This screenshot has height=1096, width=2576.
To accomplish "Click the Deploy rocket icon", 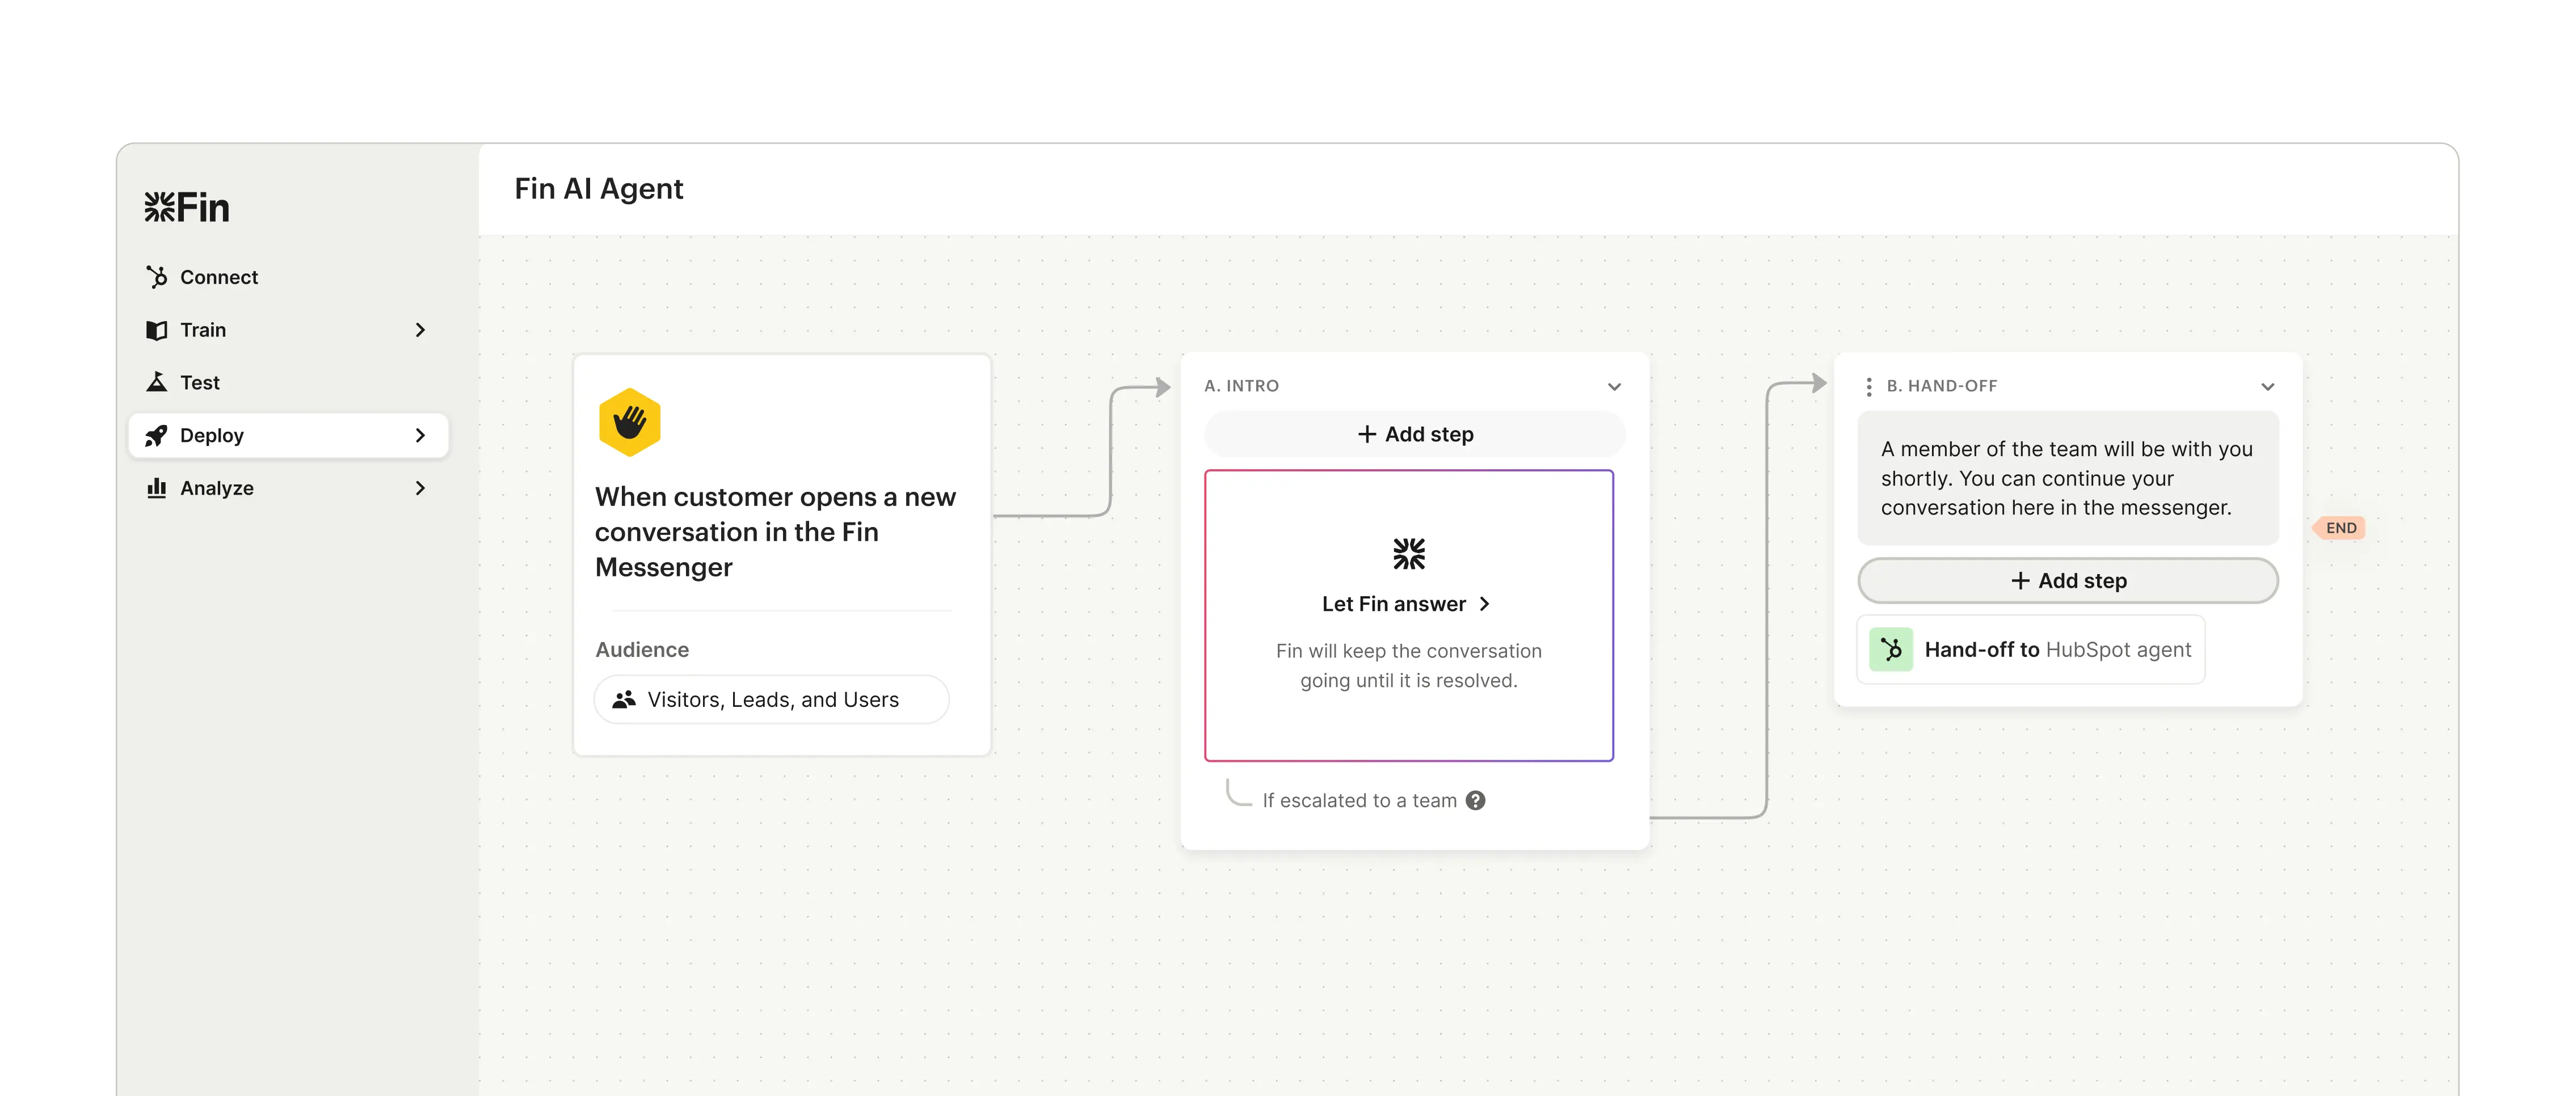I will (x=158, y=436).
